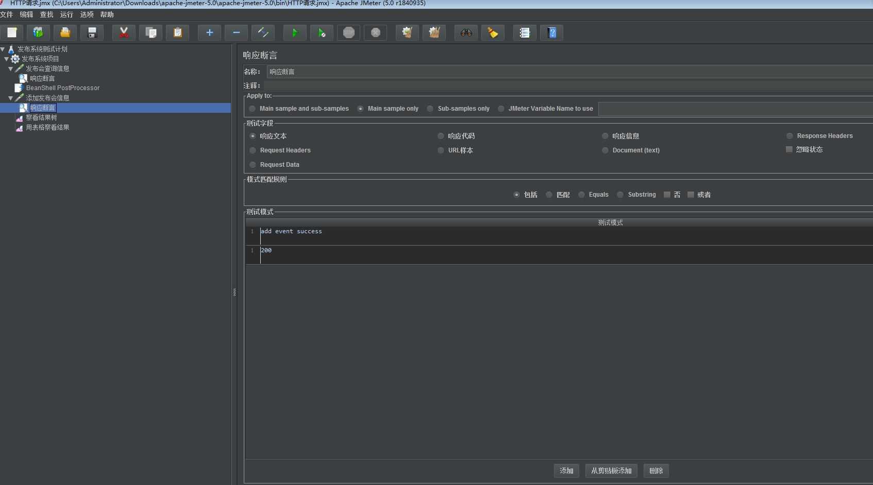Click the Cut scissors icon

pos(124,32)
